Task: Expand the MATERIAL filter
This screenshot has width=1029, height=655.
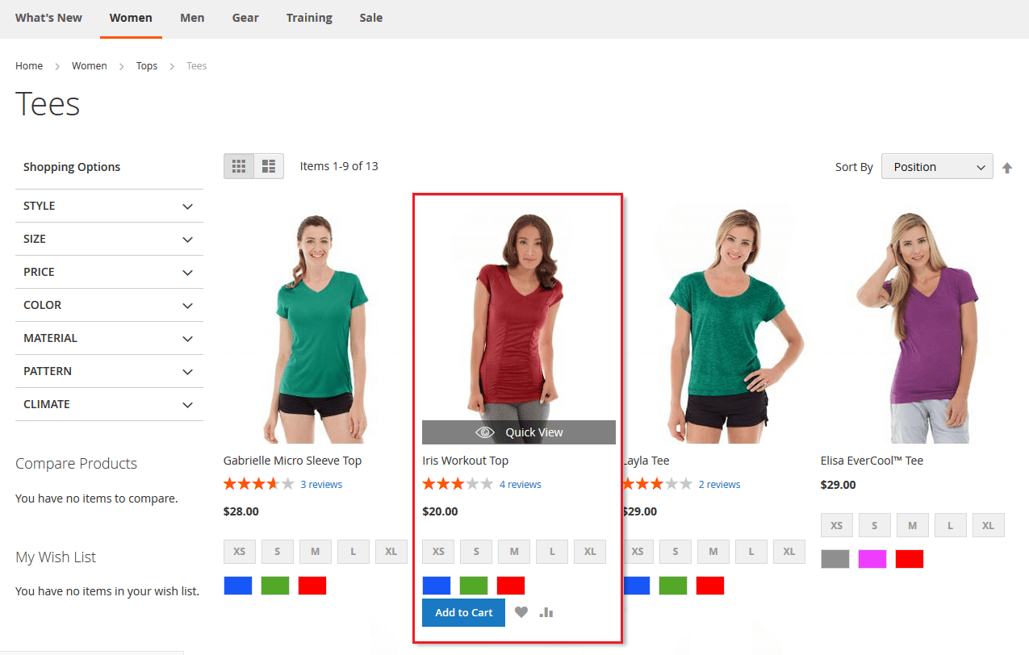Action: (109, 338)
